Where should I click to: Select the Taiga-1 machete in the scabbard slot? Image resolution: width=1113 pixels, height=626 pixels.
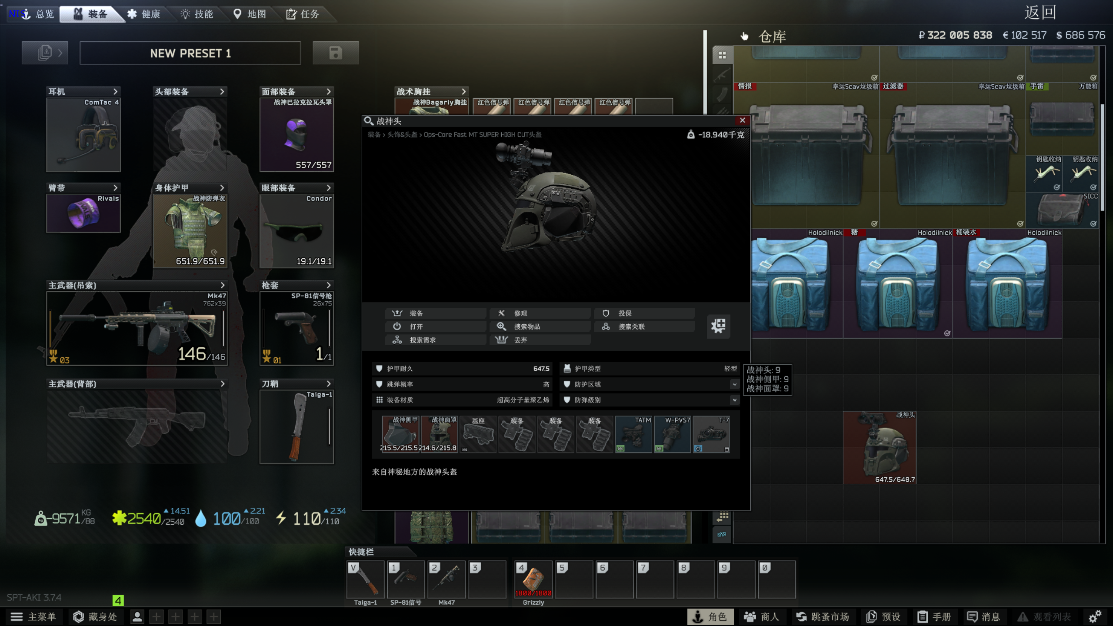tap(297, 427)
